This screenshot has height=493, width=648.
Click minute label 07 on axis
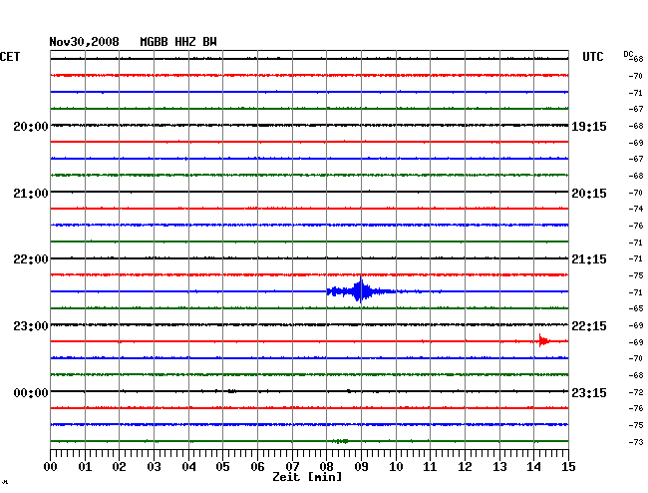click(x=292, y=466)
